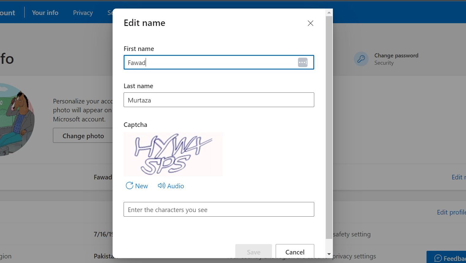Play the captcha audio via speaker icon
This screenshot has width=466, height=263.
161,186
